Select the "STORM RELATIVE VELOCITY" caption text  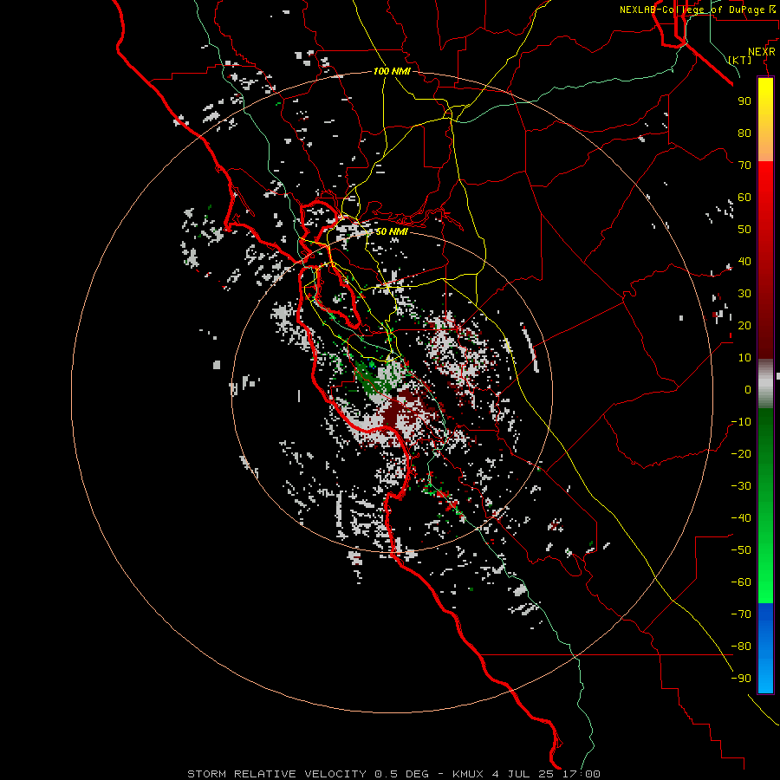click(276, 774)
